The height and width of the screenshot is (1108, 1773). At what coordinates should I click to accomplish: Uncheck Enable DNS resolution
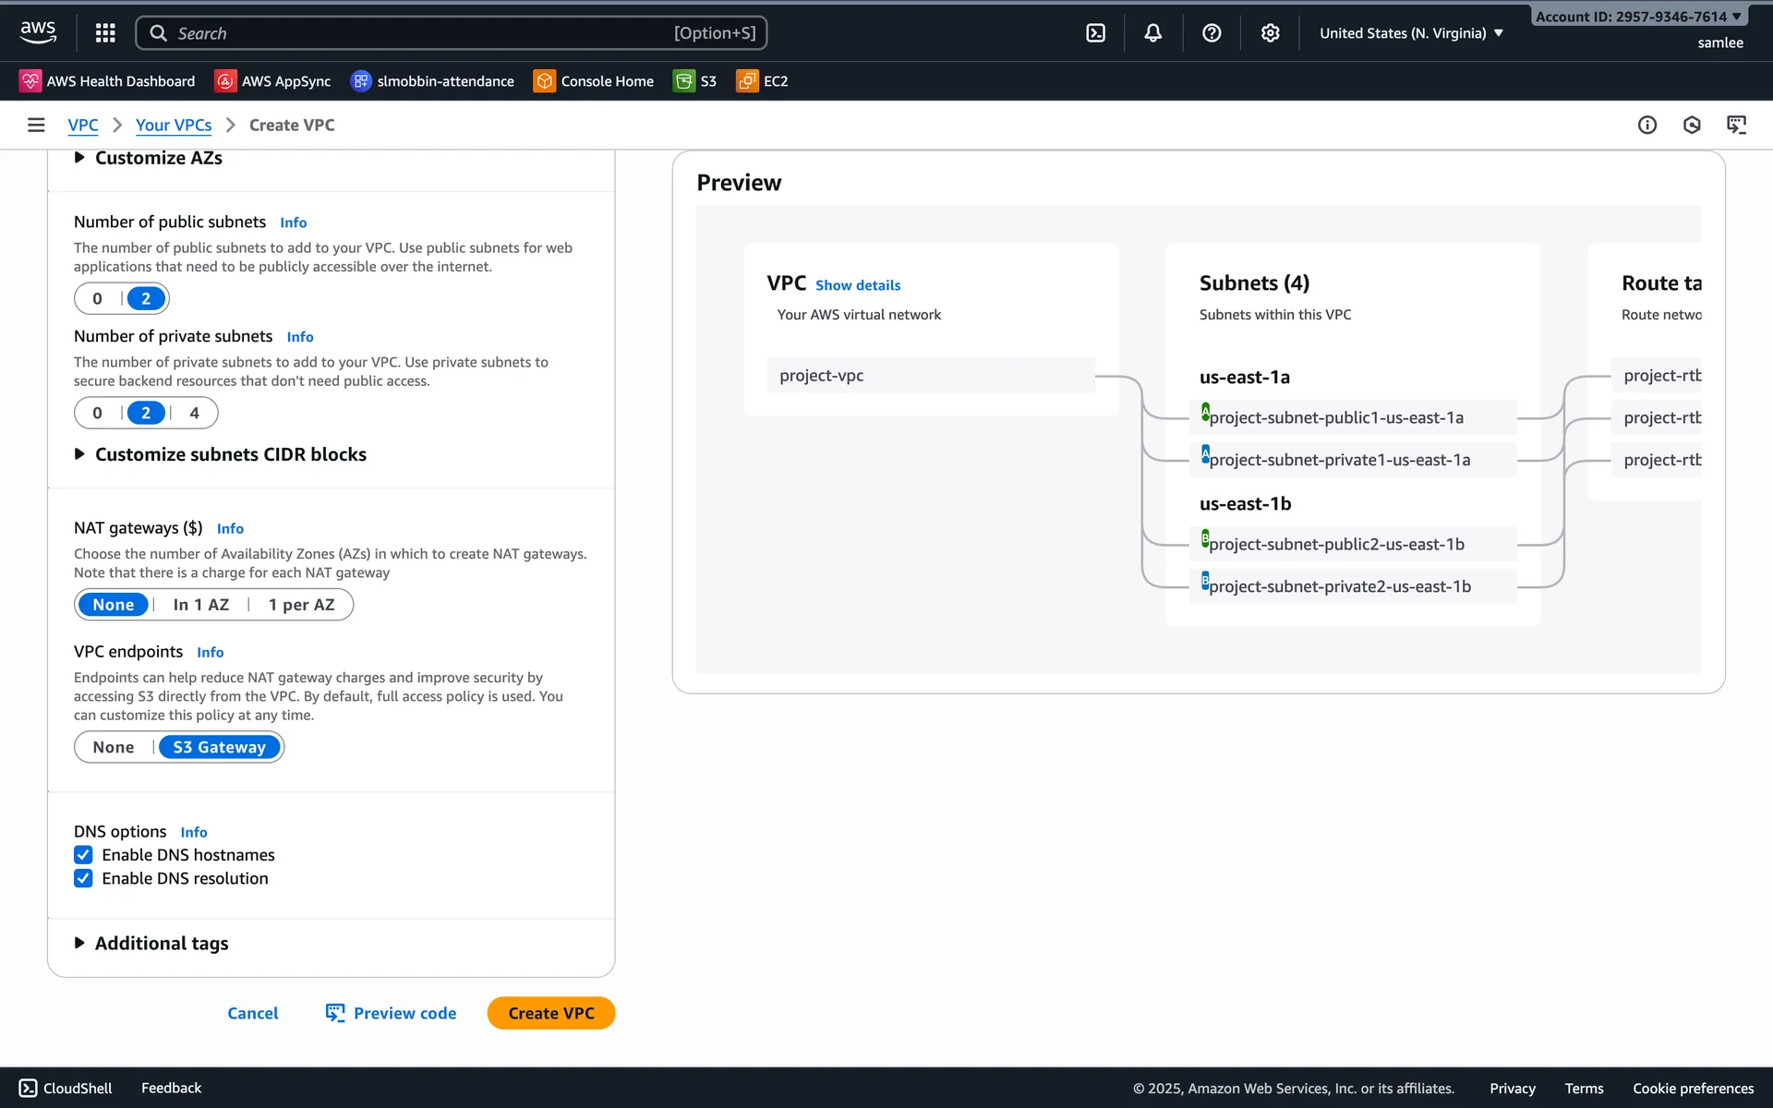click(83, 878)
